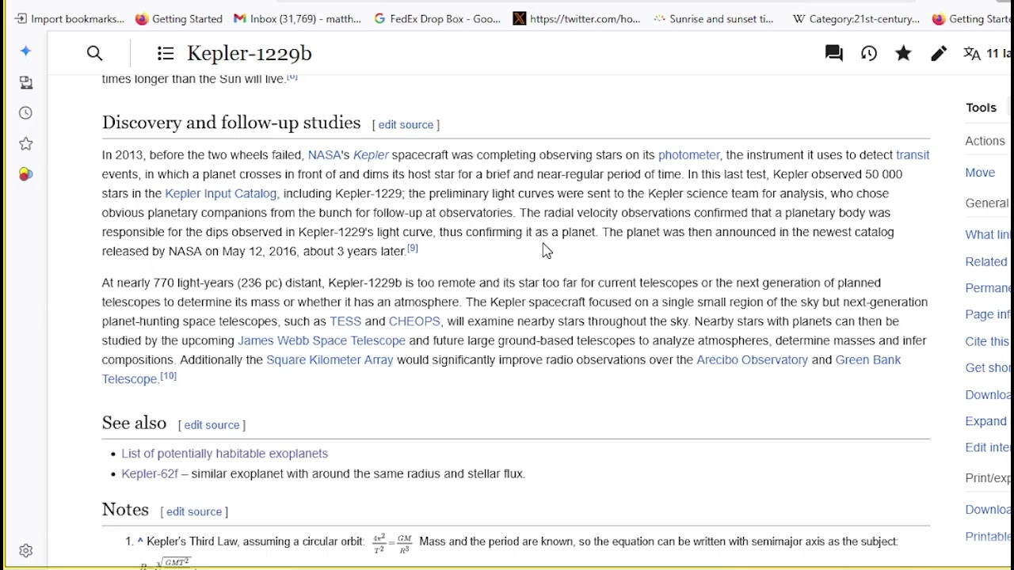1014x570 pixels.
Task: Click the watchlist star icon in header
Action: (x=903, y=53)
